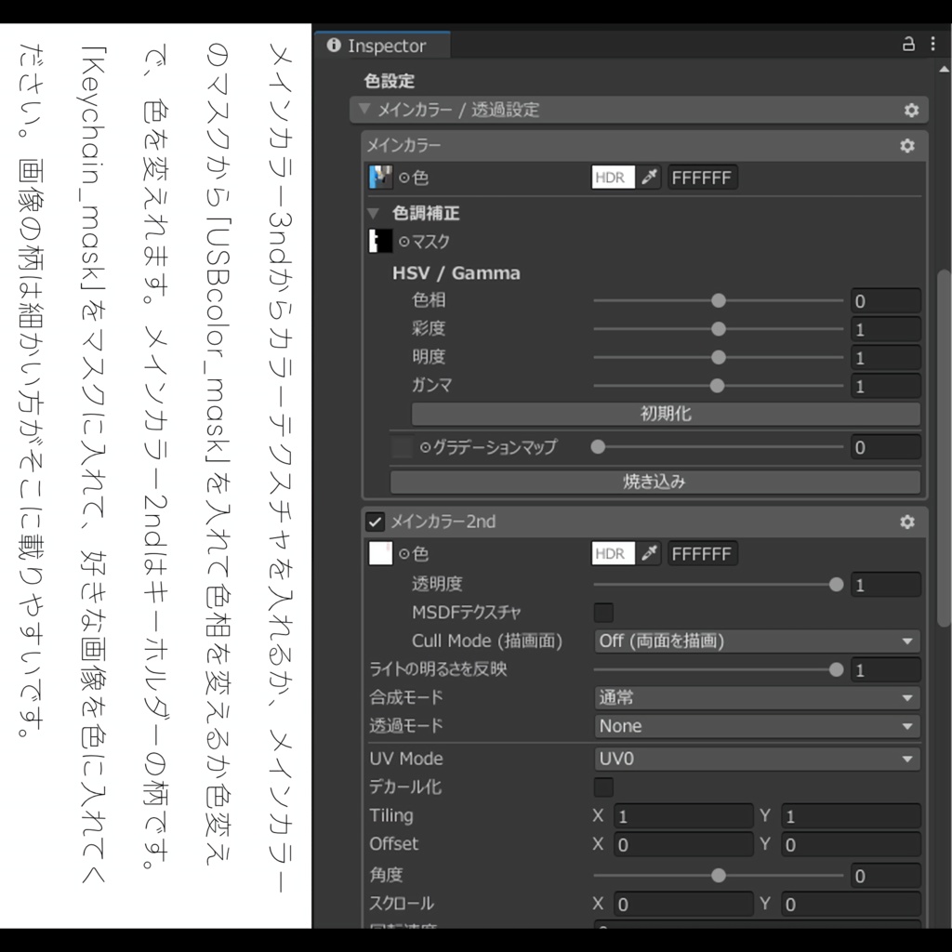This screenshot has height=952, width=952.
Task: Click the gear icon on the メインカラー2nd section
Action: point(908,522)
